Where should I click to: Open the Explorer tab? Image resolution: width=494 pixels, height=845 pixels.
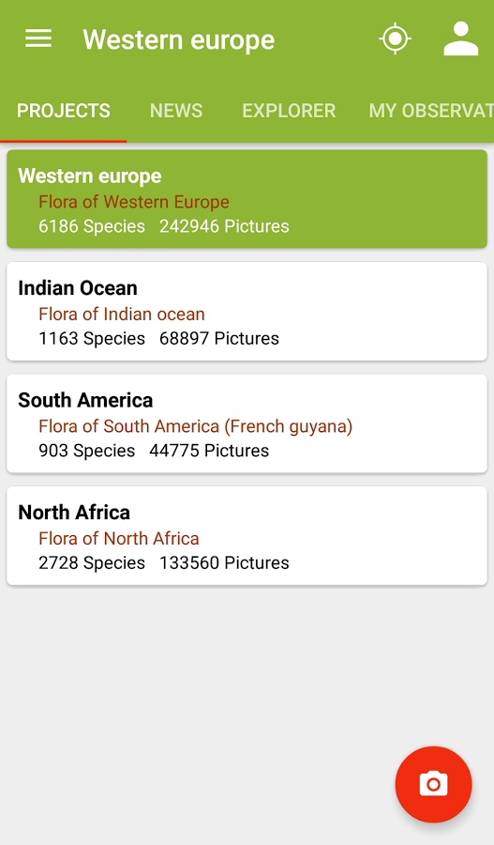[x=289, y=111]
